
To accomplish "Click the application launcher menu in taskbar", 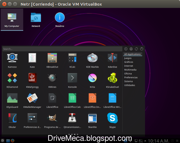I will coord(3,140).
